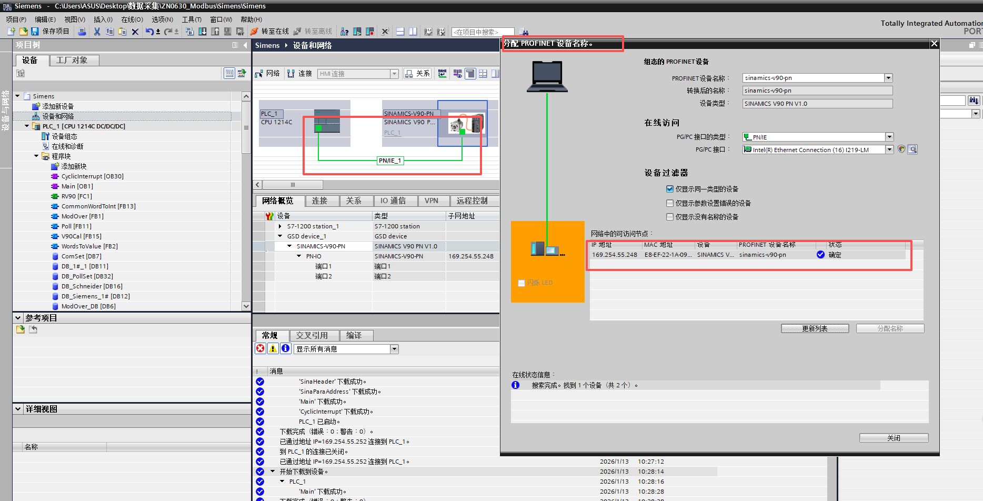
Task: Check 仅显示参数设置错误的设备 checkbox
Action: coord(670,203)
